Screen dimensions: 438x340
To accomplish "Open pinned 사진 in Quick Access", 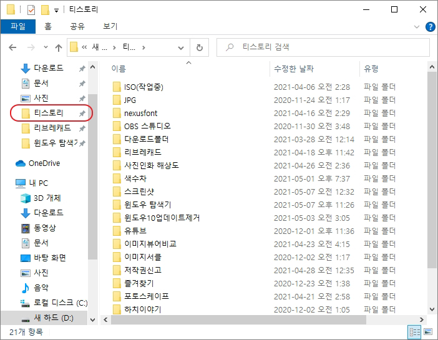I will point(41,98).
